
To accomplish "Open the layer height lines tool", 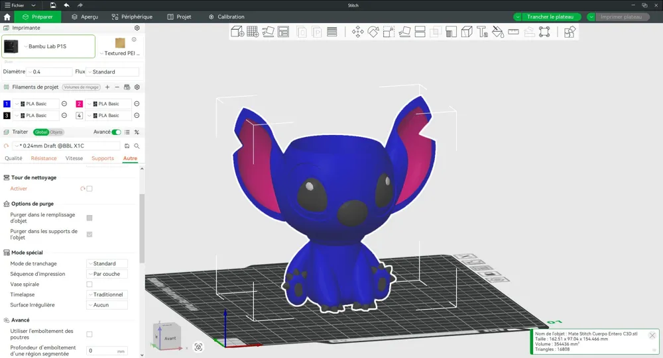I will (x=332, y=32).
